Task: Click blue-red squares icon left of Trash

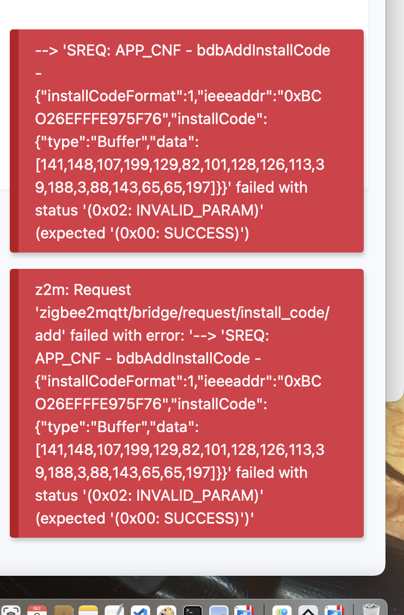Action: [x=334, y=610]
